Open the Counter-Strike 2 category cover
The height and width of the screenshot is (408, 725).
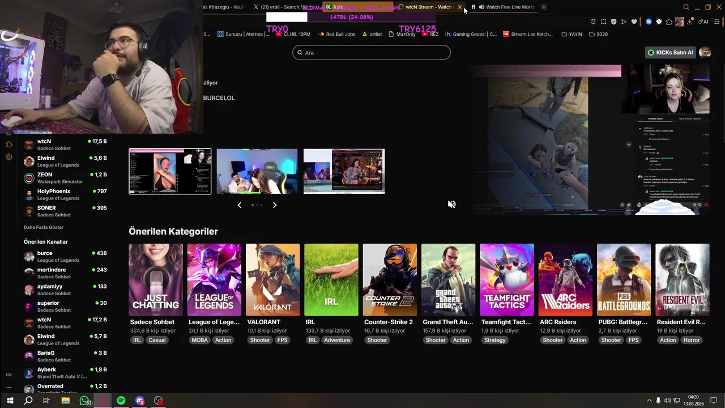pyautogui.click(x=390, y=279)
